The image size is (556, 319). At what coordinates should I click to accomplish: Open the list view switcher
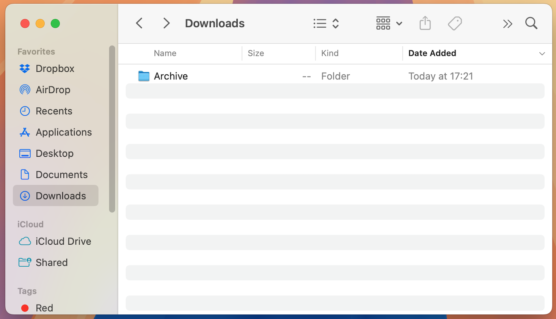click(326, 24)
